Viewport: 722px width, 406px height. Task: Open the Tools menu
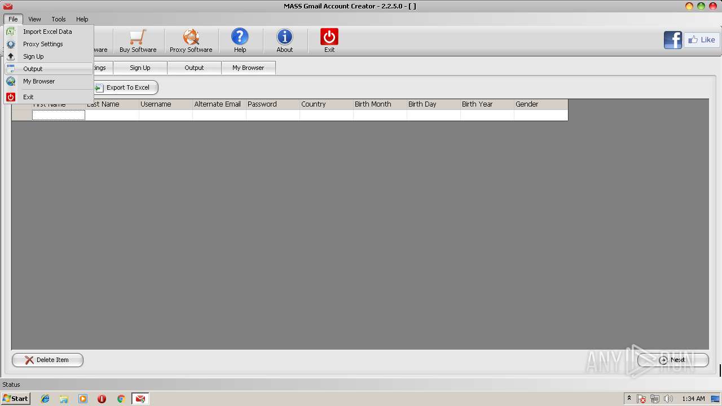tap(59, 19)
